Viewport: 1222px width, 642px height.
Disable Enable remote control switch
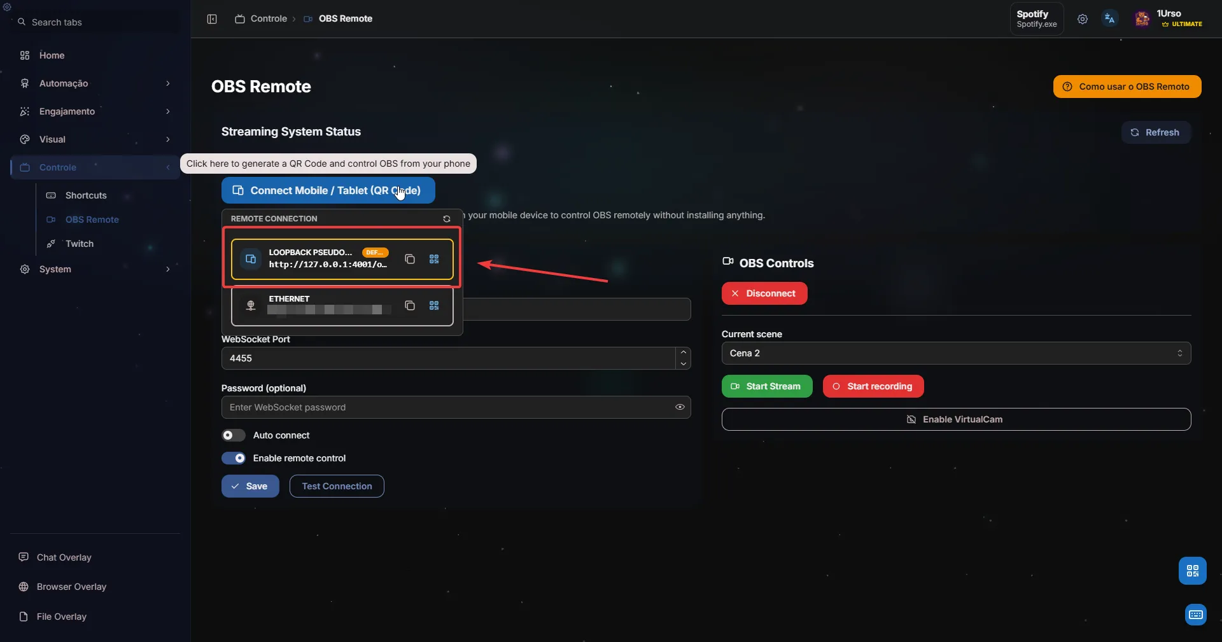point(233,458)
